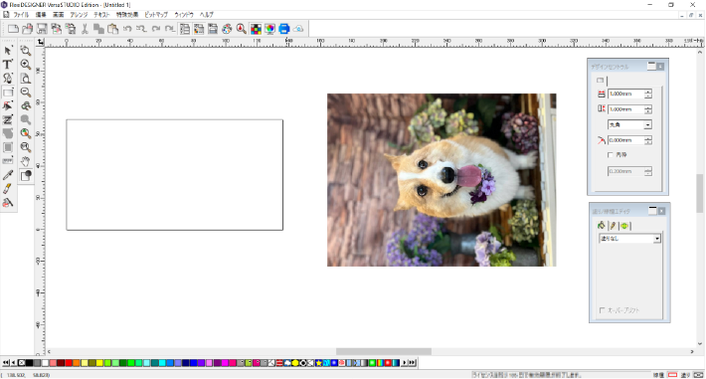This screenshot has height=379, width=706.
Task: Pick the bright red color swatch
Action: 69,362
